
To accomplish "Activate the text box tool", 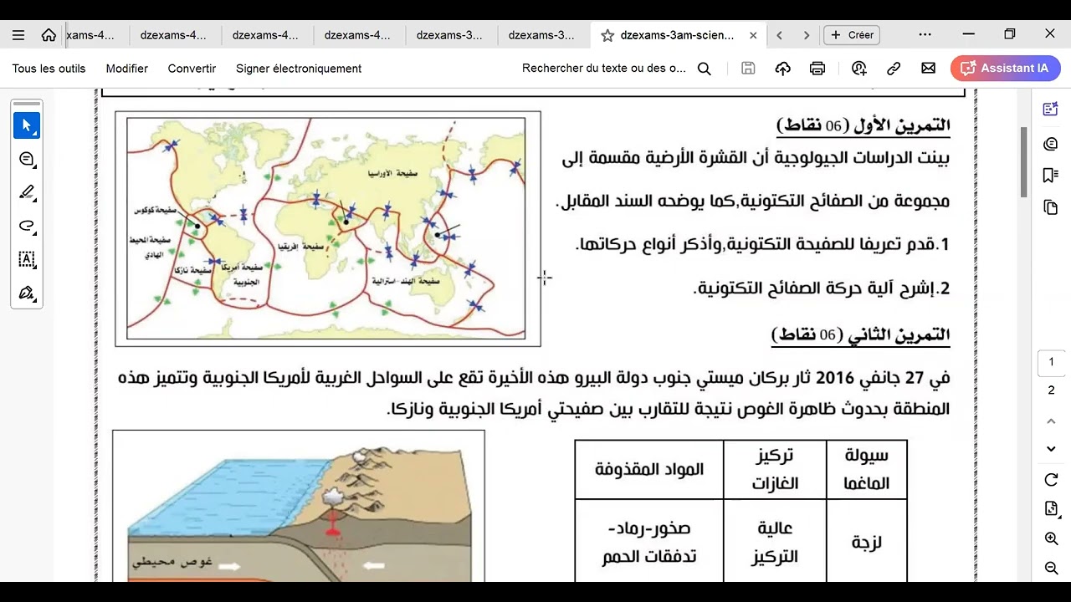I will (27, 259).
